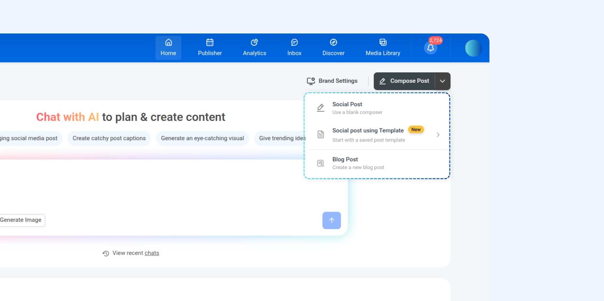This screenshot has width=604, height=301.
Task: Open Brand Settings
Action: point(332,81)
